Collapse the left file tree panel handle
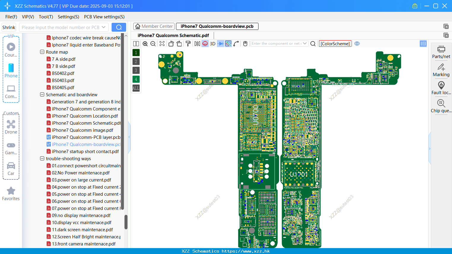Screen dimensions: 452x254 point(129,137)
